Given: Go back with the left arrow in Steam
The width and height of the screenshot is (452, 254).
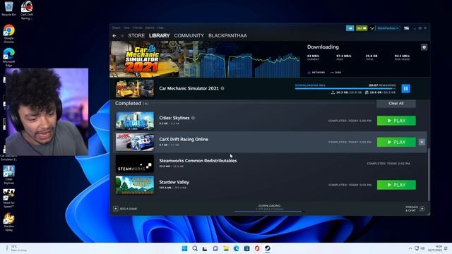Looking at the screenshot, I should pyautogui.click(x=114, y=36).
